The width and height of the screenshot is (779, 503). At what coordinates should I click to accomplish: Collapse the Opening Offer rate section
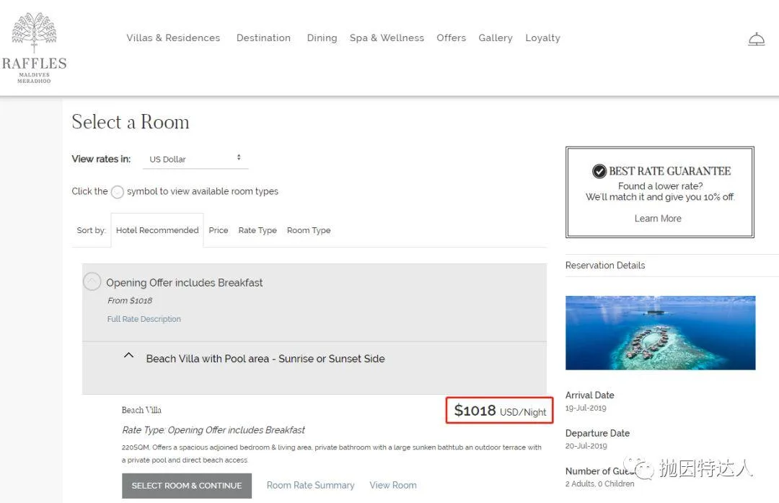(92, 282)
